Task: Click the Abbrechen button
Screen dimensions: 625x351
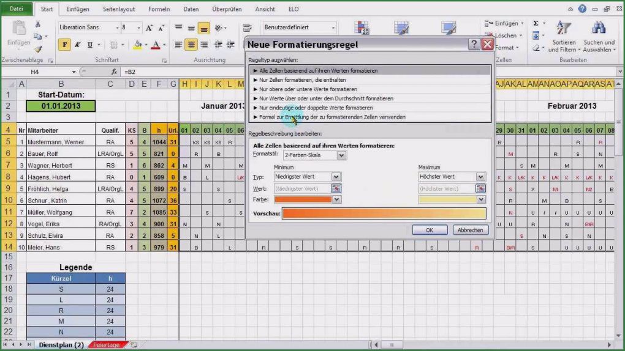Action: 470,230
